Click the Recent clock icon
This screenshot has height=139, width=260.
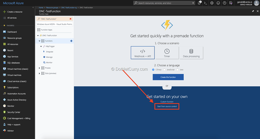[4, 50]
